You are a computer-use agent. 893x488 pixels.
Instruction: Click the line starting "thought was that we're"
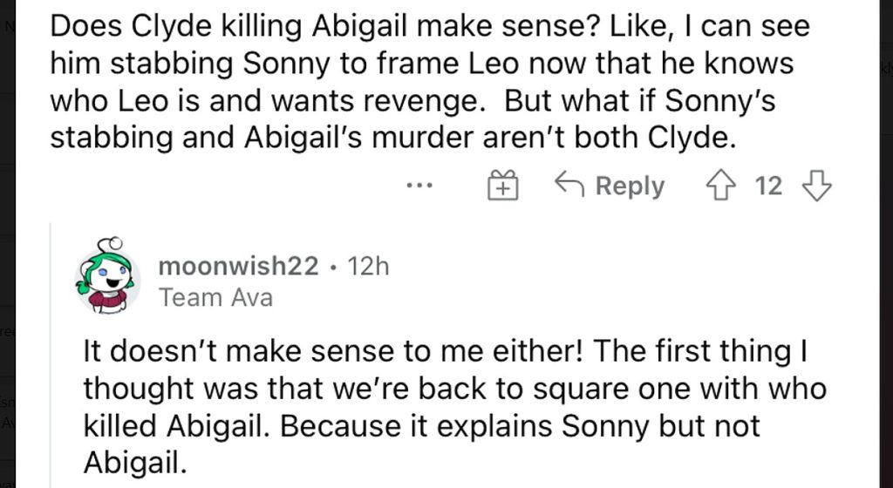(x=454, y=389)
